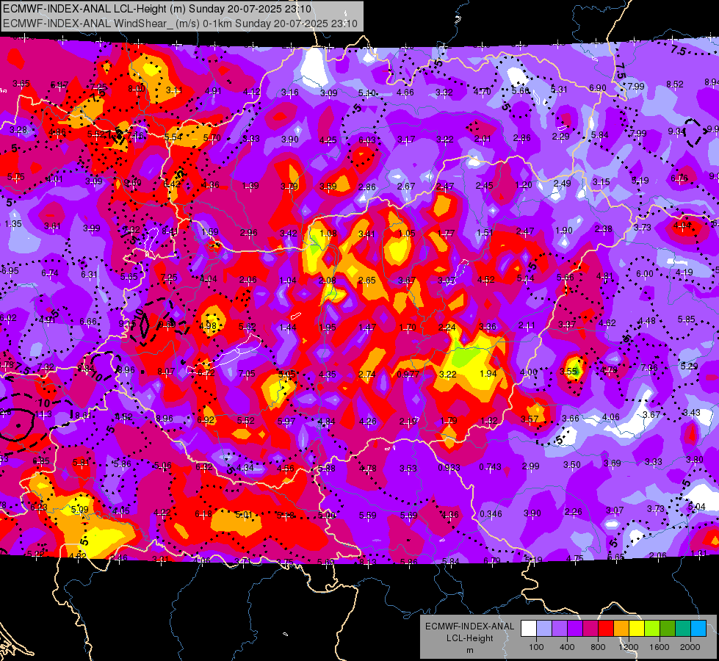Click the wind shear value 2.26

(x=573, y=511)
